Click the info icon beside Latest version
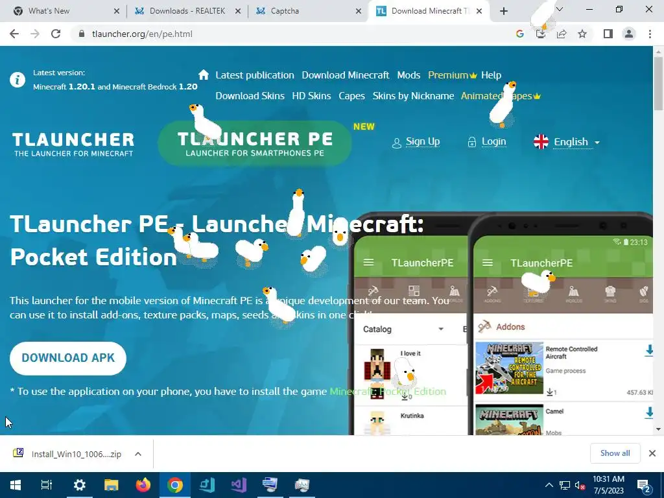 (x=18, y=80)
